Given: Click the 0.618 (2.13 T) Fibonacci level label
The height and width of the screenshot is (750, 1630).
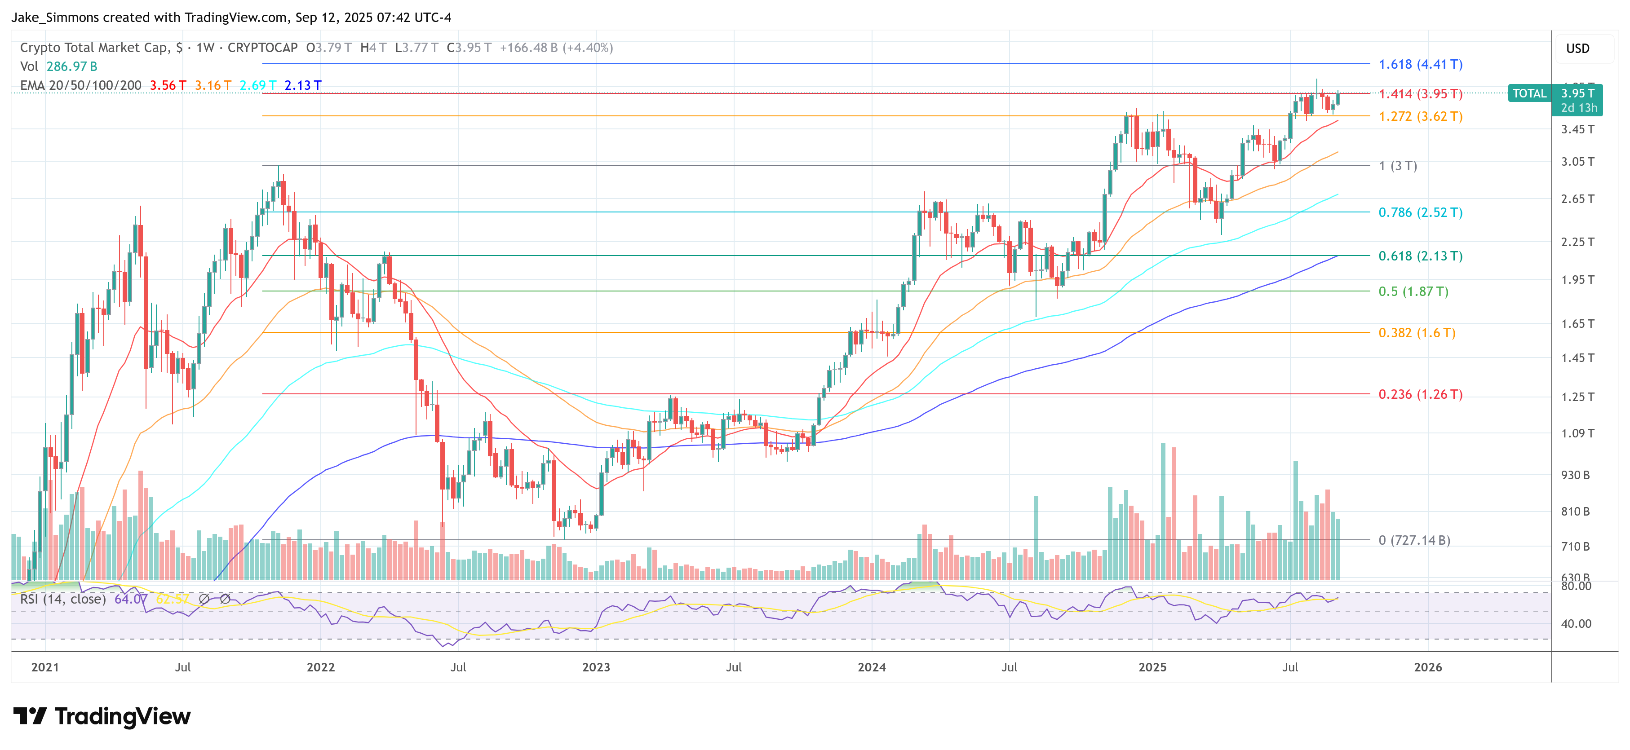Looking at the screenshot, I should (1420, 256).
